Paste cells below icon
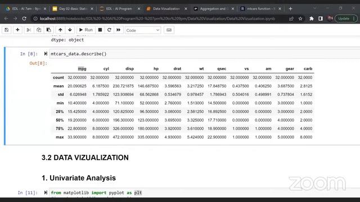360x202 pixels. pyautogui.click(x=49, y=30)
